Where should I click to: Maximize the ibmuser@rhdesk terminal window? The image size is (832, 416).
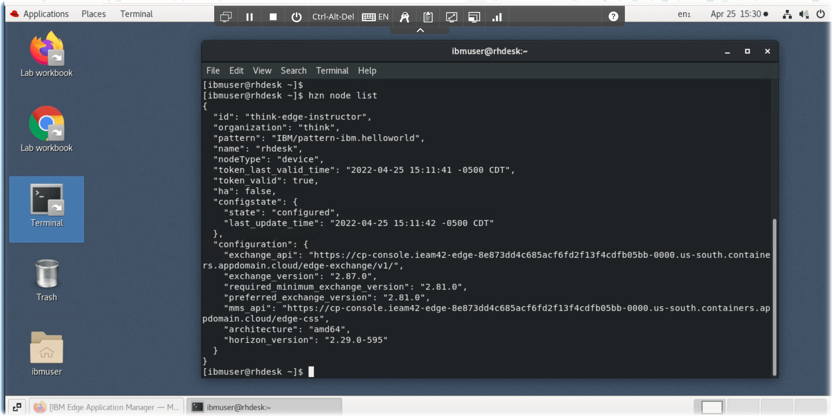coord(747,51)
